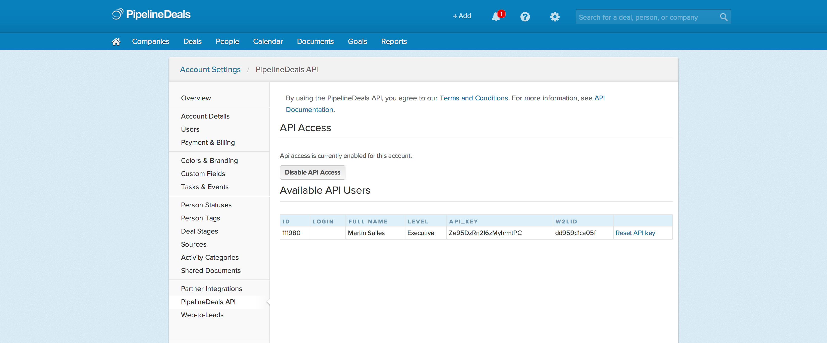The width and height of the screenshot is (827, 343).
Task: Open the Terms and Conditions link
Action: (x=474, y=98)
